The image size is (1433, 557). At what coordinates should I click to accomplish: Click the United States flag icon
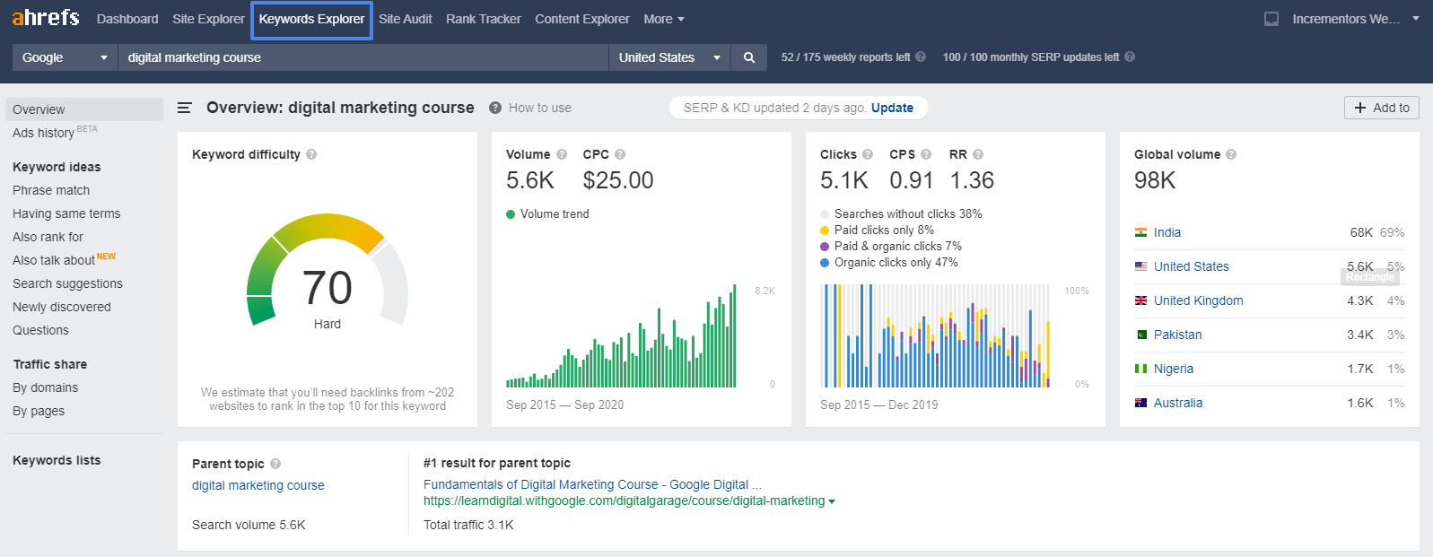point(1140,266)
